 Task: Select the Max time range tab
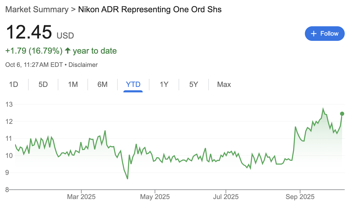[x=224, y=85]
